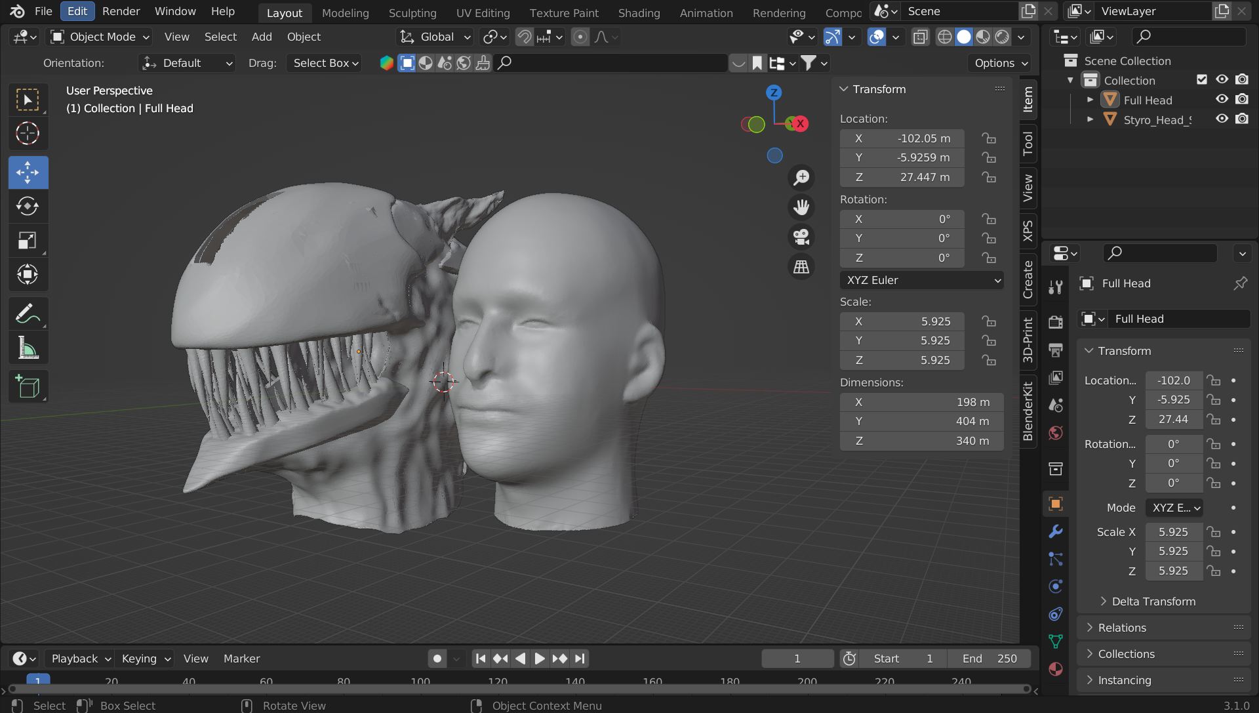The width and height of the screenshot is (1259, 713).
Task: Switch to the UV Editing workspace tab
Action: point(483,12)
